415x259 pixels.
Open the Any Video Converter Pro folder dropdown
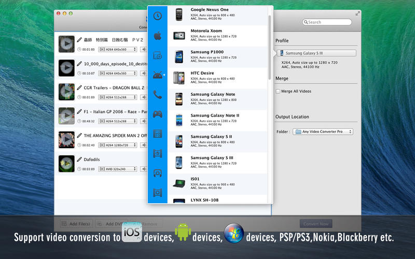323,132
